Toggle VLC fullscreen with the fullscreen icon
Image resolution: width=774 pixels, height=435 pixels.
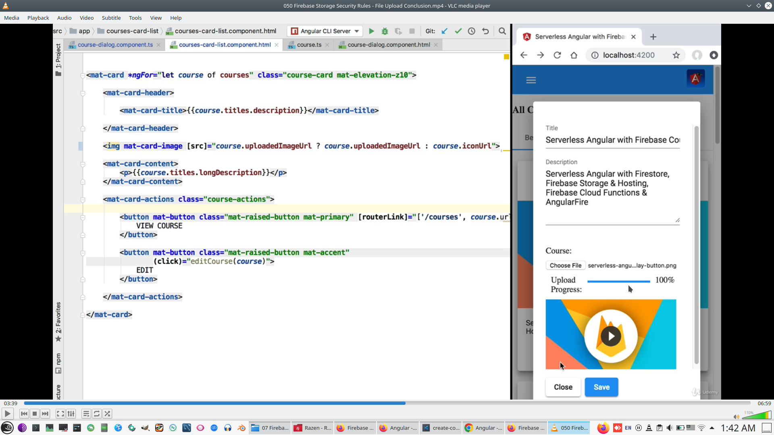[60, 414]
